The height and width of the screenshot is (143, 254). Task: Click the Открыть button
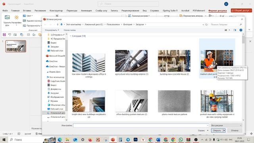(217, 131)
